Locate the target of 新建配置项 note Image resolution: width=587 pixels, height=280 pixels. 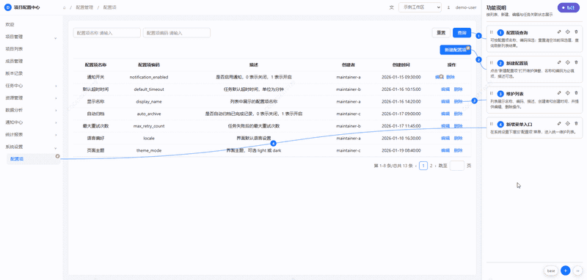pos(567,62)
